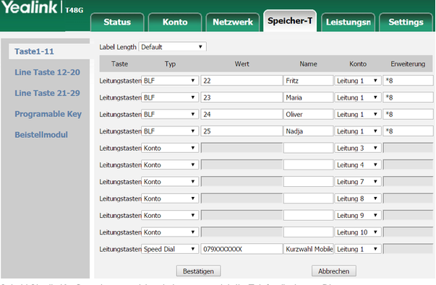
Task: Open Typ dropdown in Leitung 8 row
Action: tap(170, 198)
